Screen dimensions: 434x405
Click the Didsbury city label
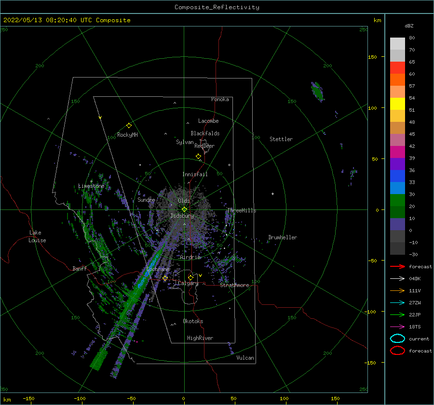click(x=182, y=216)
